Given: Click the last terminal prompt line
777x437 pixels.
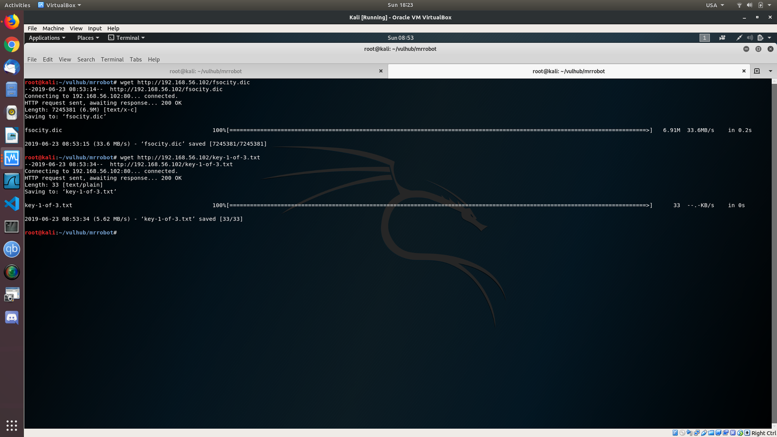Looking at the screenshot, I should 71,233.
